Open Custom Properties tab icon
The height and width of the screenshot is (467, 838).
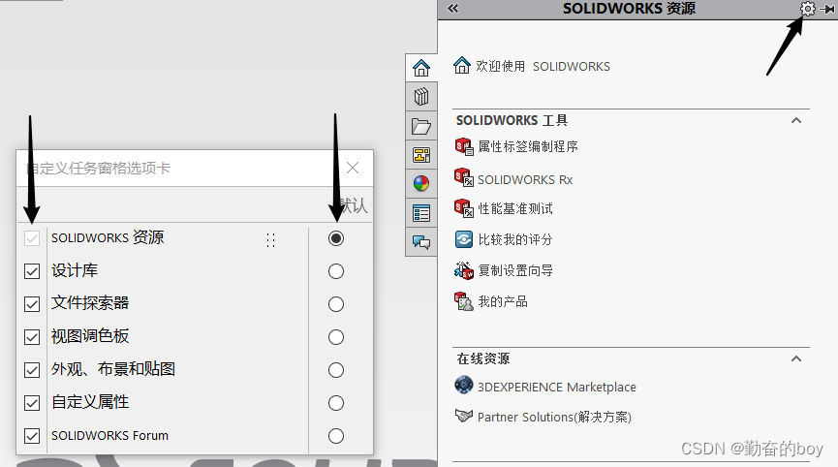coord(421,213)
